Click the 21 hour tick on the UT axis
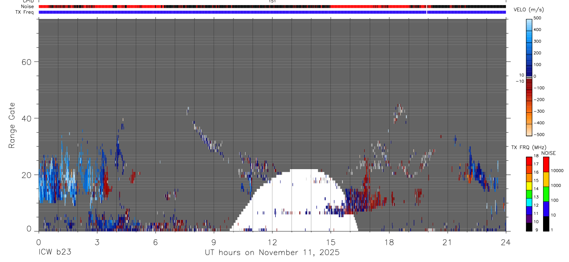Screen dimensions: 569x262 [x=447, y=242]
